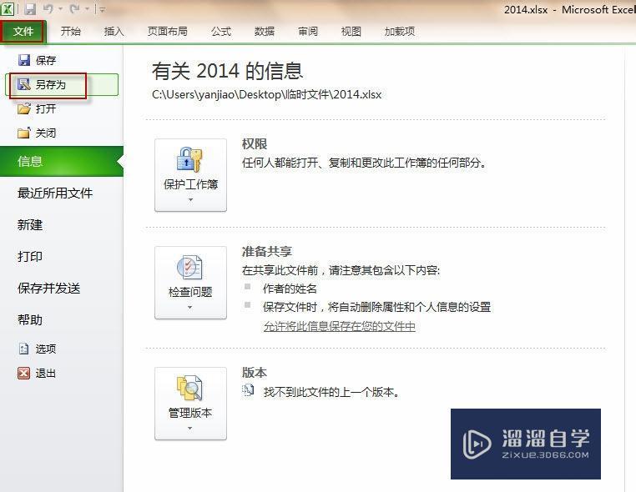Image resolution: width=636 pixels, height=492 pixels.
Task: Open the 文件 tab
Action: tap(23, 31)
